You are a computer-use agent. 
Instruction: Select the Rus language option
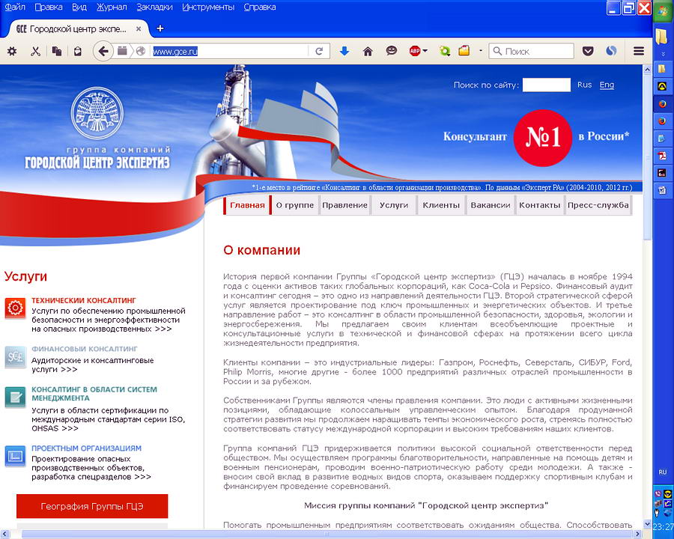(x=584, y=85)
